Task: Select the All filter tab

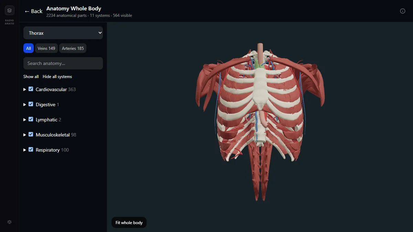Action: 29,48
